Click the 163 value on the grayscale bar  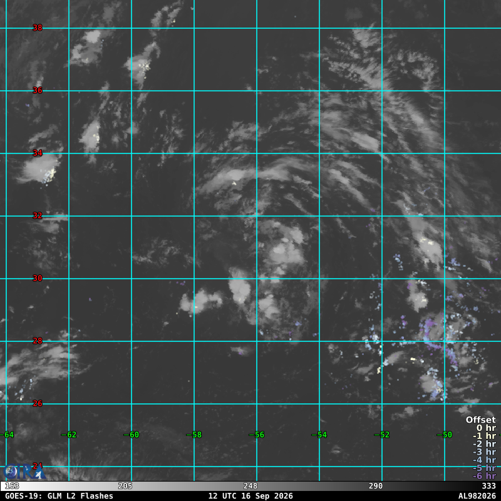12,486
